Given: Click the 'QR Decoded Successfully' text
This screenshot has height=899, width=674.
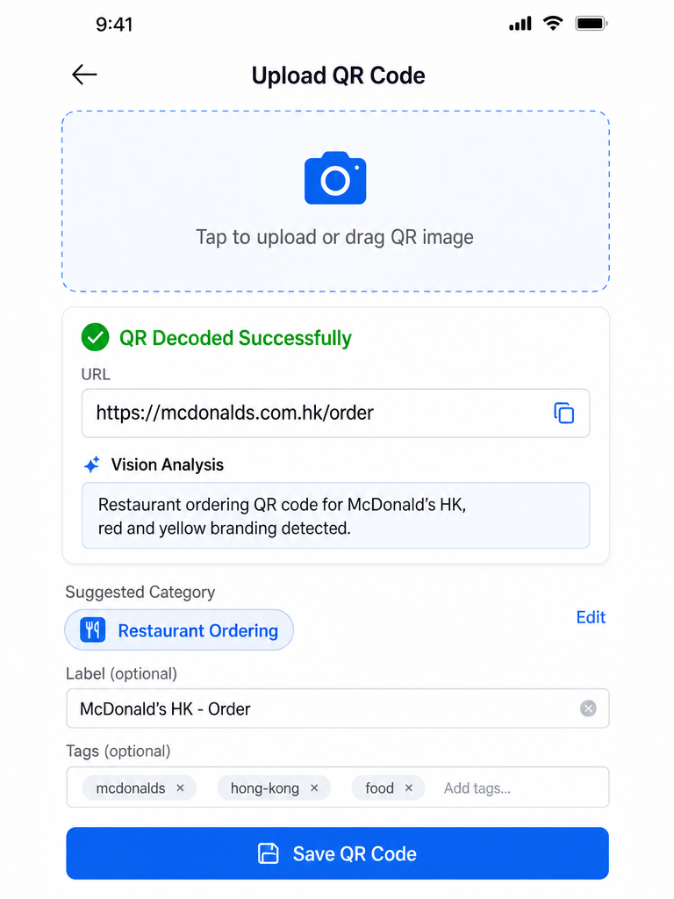Looking at the screenshot, I should [235, 338].
